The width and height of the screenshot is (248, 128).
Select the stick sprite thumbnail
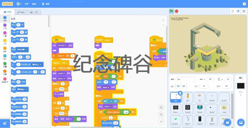[x=188, y=97]
